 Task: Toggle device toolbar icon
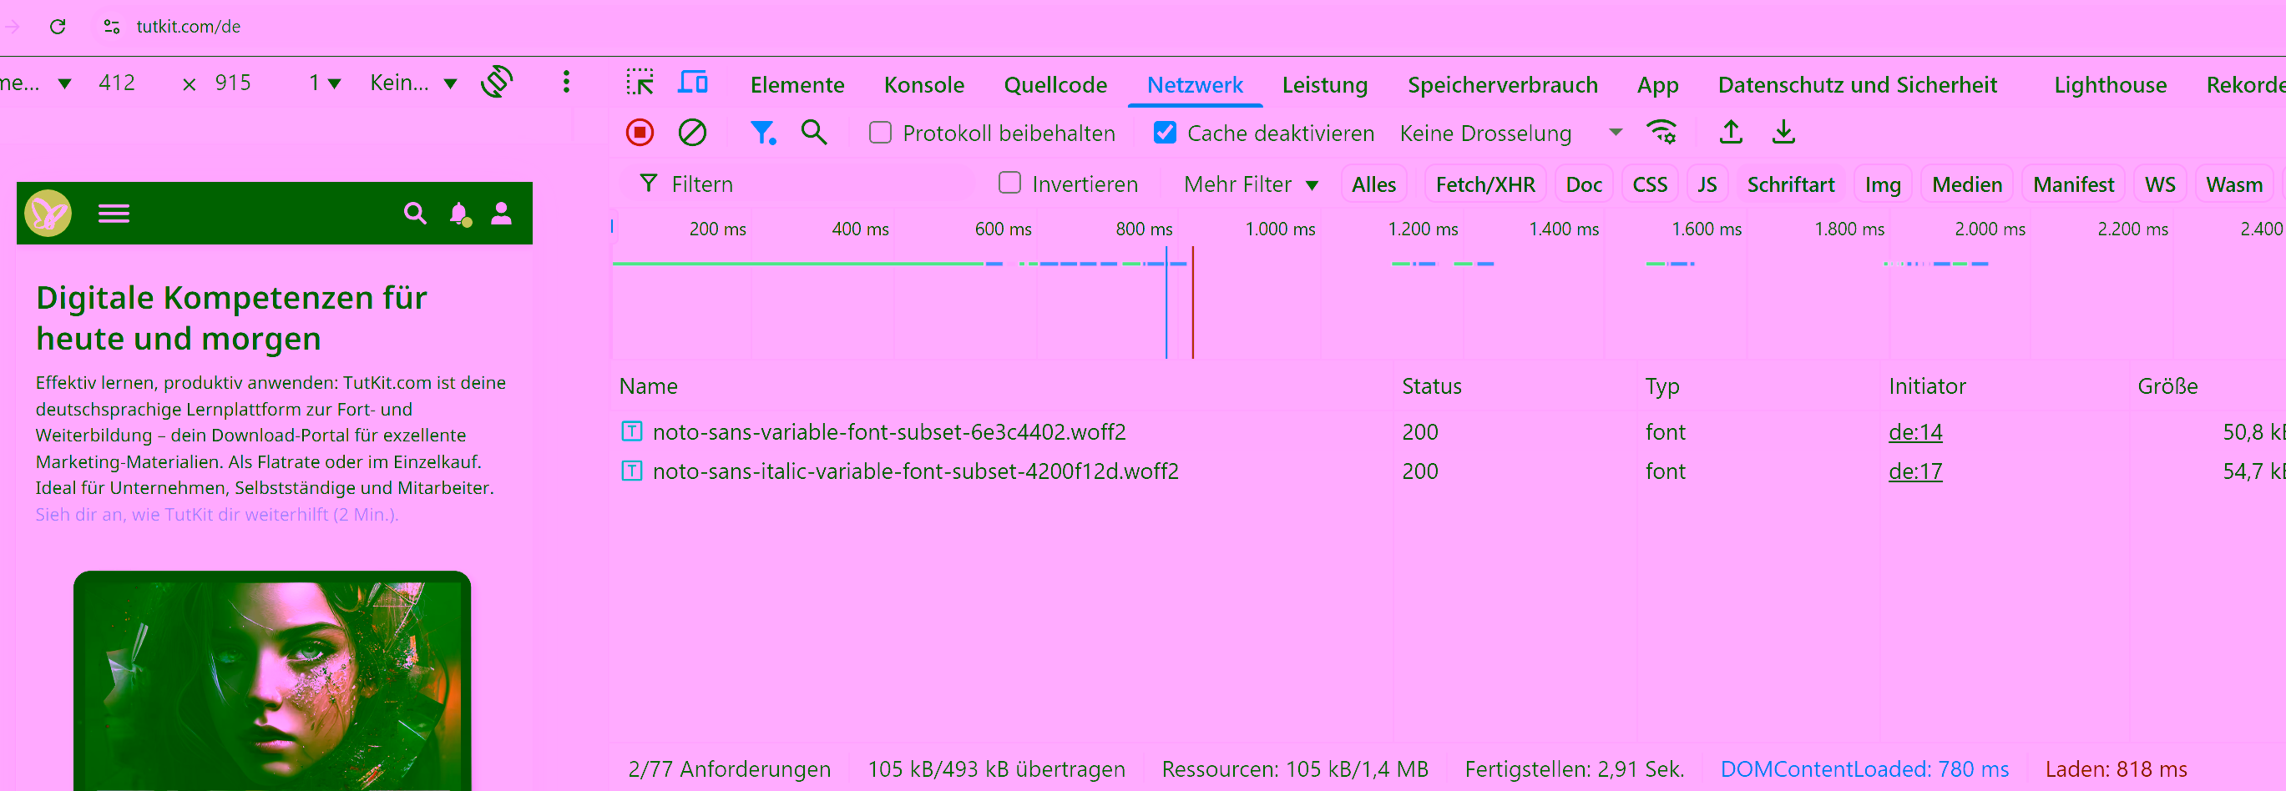692,83
